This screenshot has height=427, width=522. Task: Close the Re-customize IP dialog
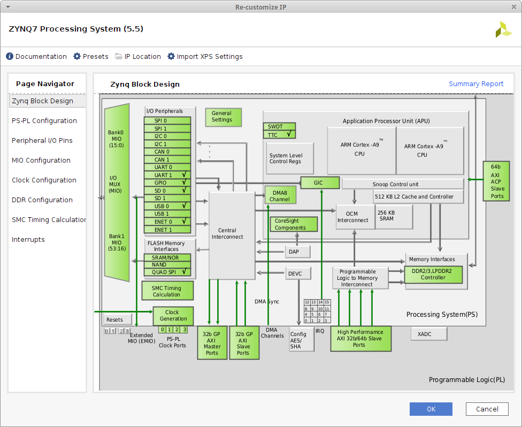click(514, 7)
